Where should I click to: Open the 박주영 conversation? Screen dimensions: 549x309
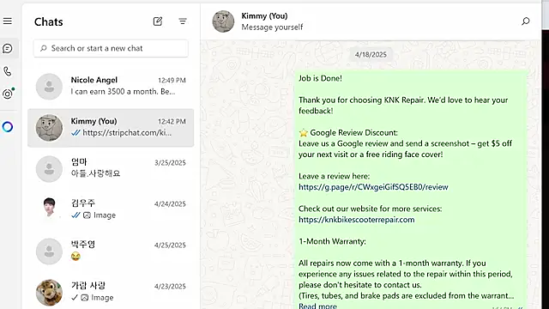pyautogui.click(x=111, y=251)
